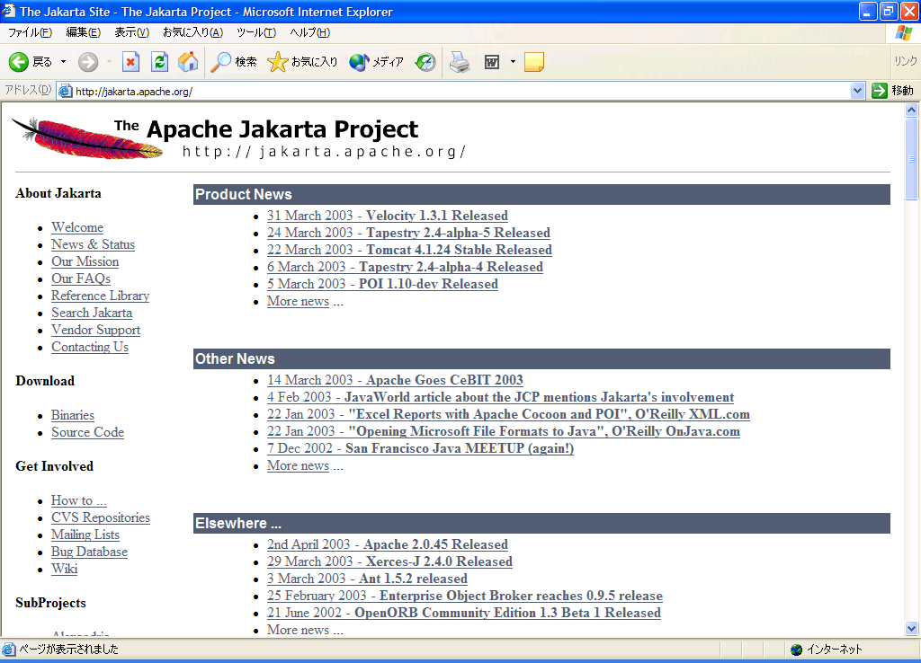Read Ant 1.5.2 released link

coord(367,578)
